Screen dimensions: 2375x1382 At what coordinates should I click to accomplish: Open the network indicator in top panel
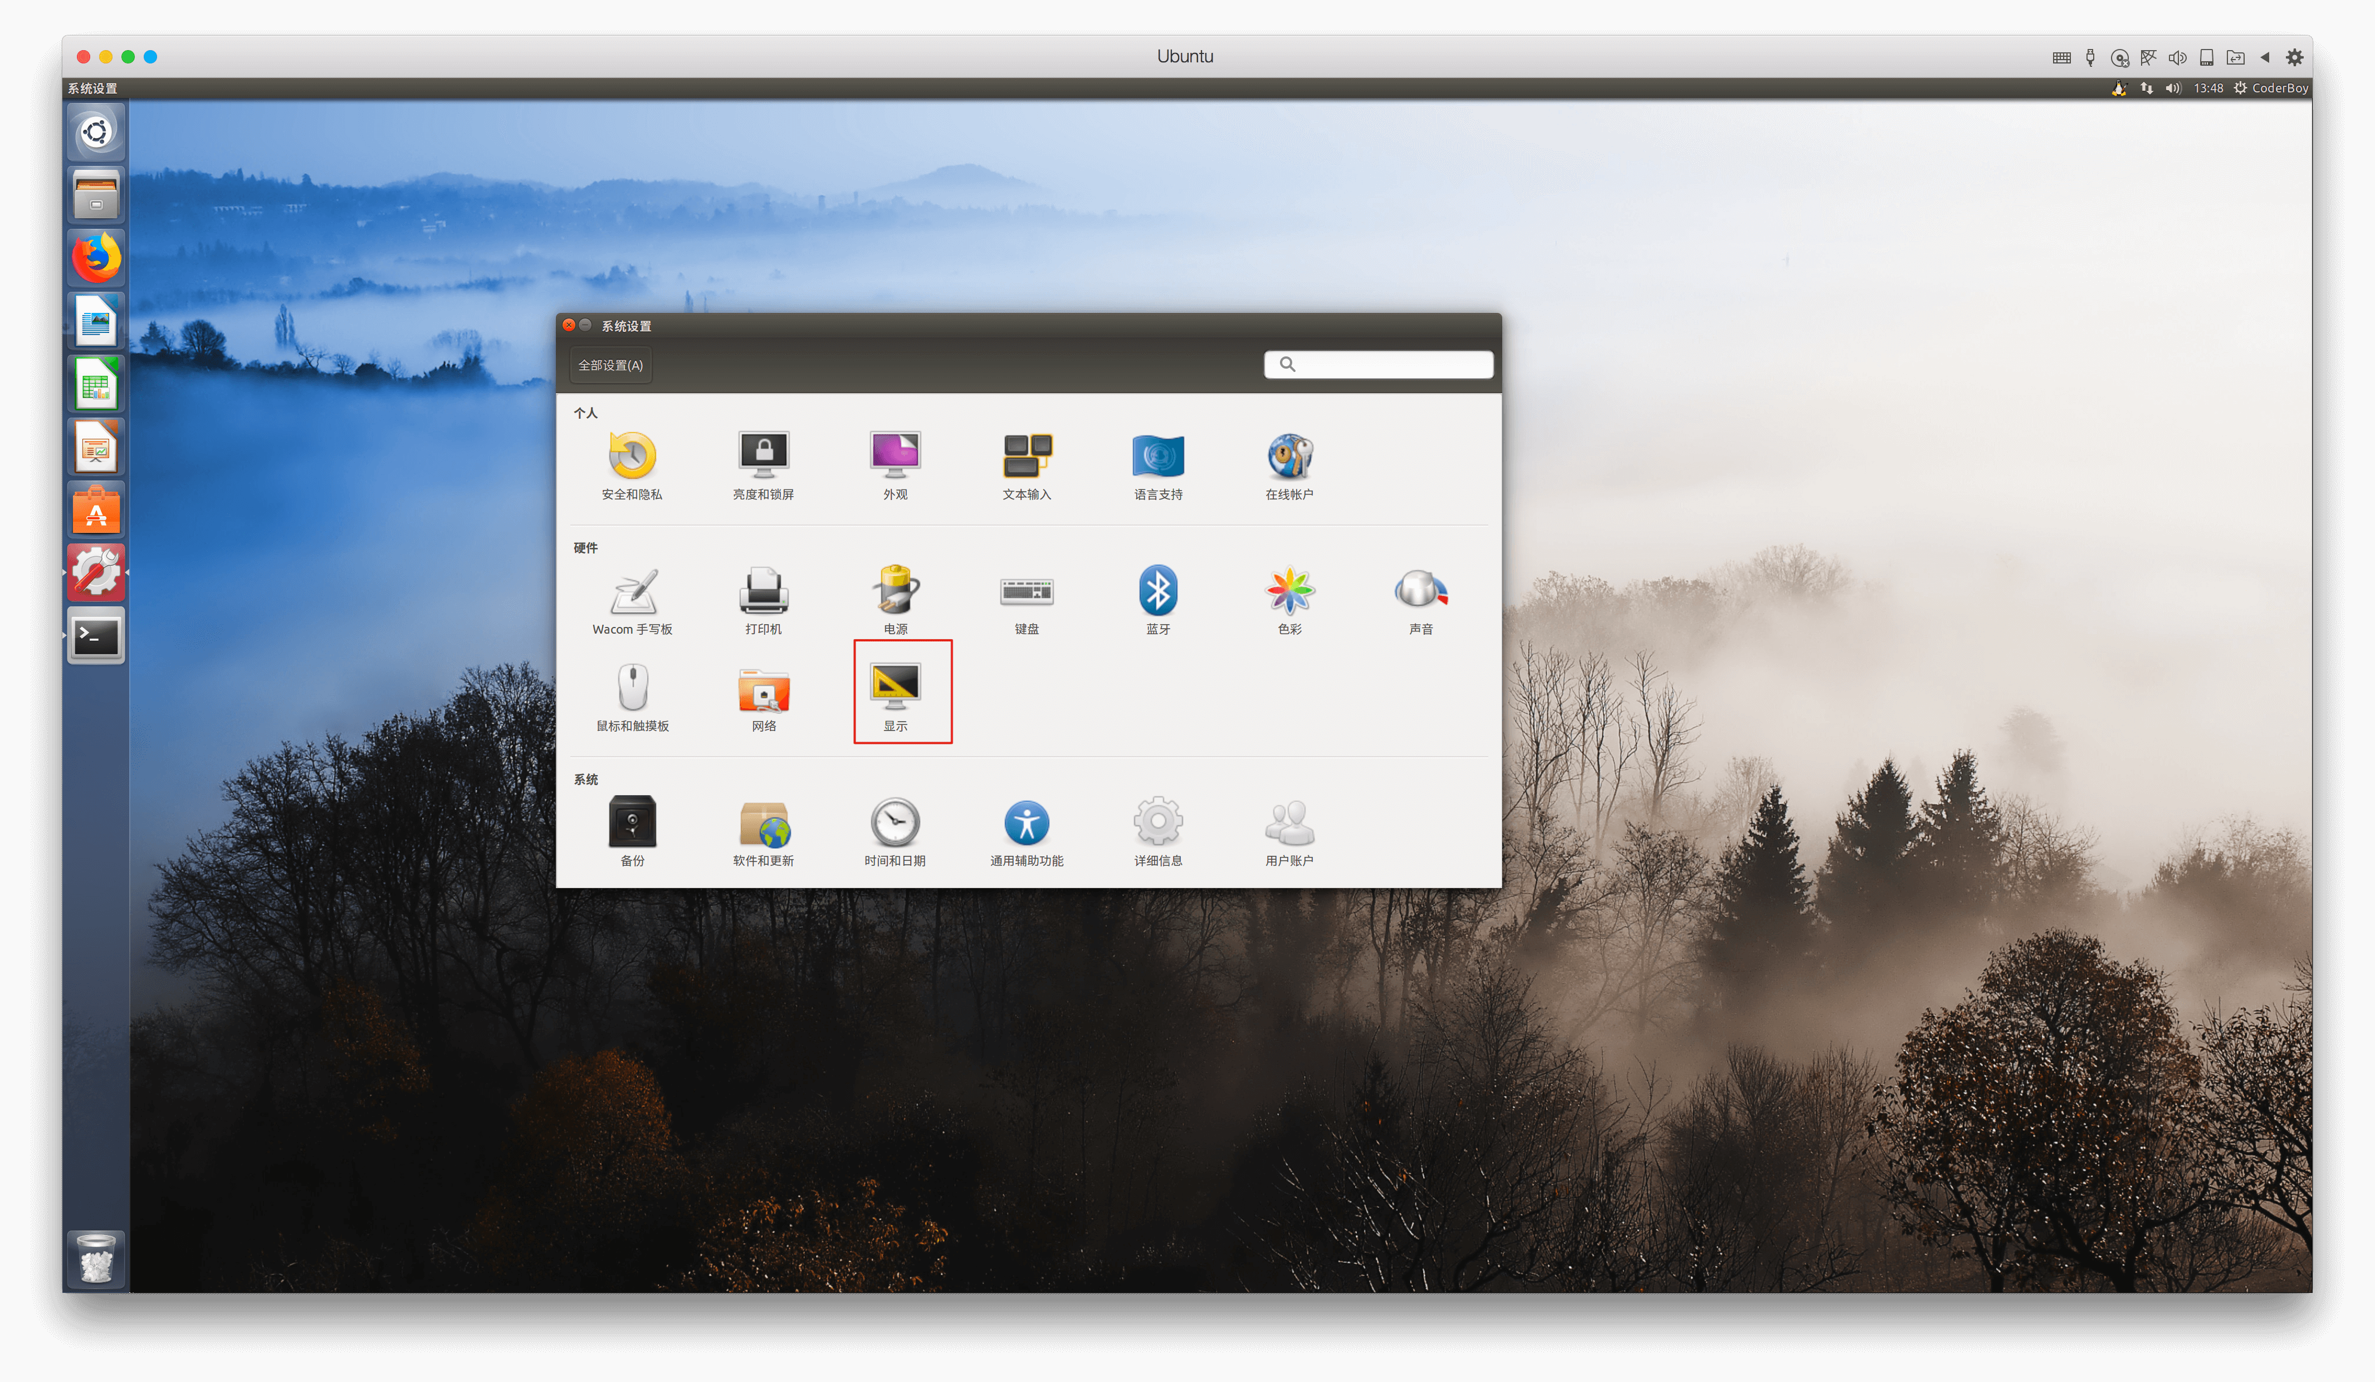[x=2146, y=87]
